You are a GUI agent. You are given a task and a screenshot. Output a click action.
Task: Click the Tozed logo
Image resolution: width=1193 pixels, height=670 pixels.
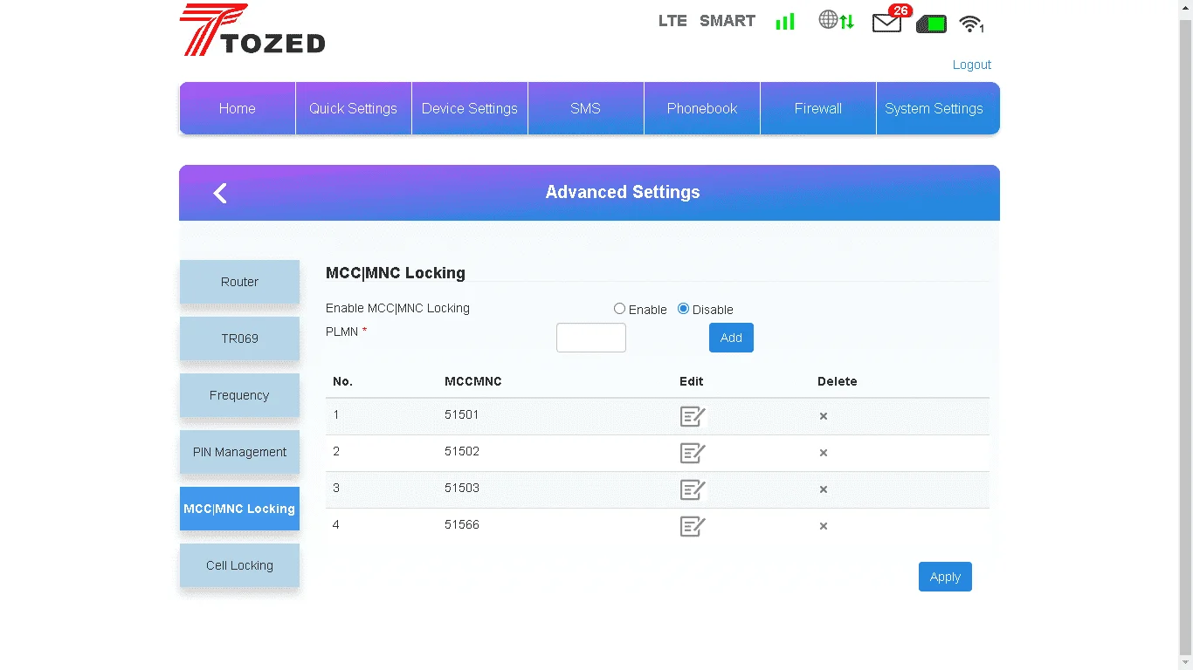point(252,31)
